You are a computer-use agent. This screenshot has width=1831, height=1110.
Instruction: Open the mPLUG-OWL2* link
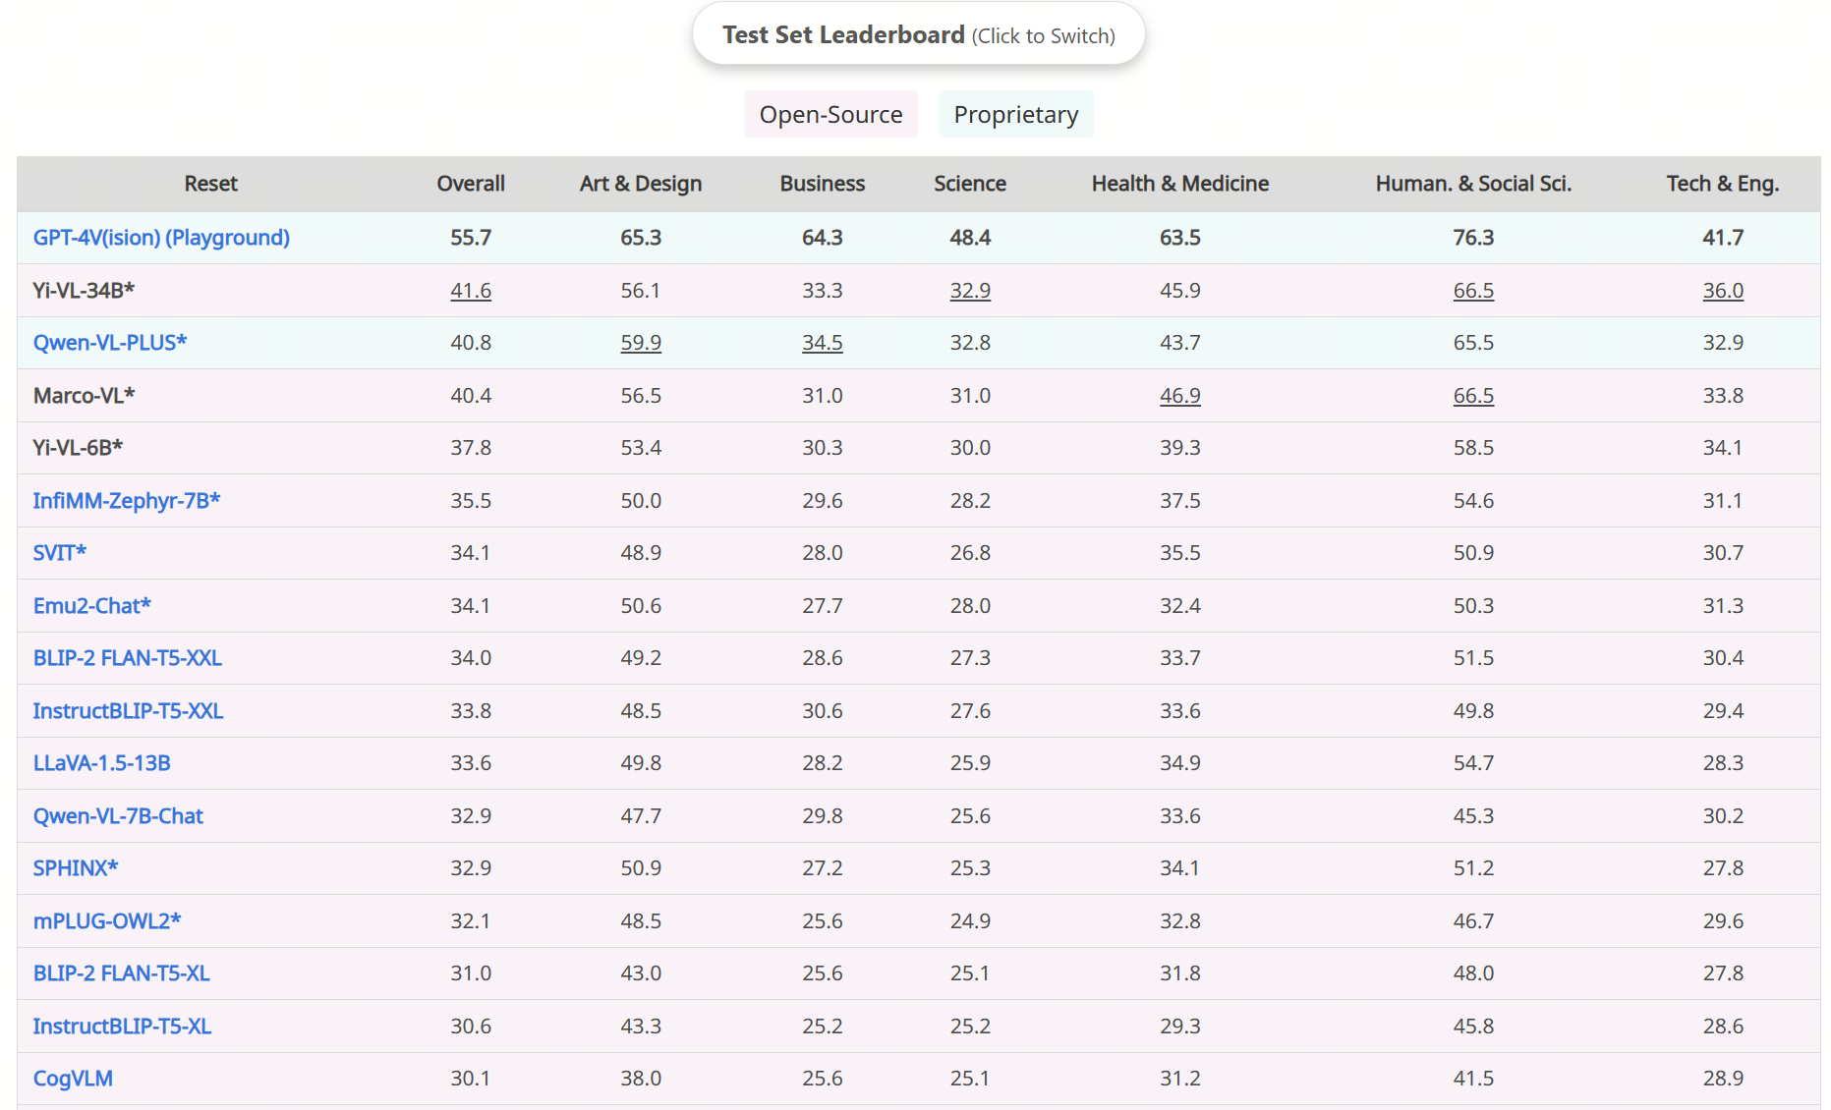click(106, 921)
